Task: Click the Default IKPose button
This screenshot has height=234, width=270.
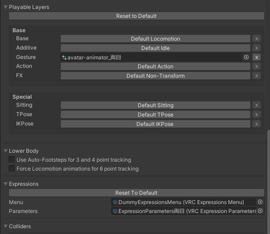Action: click(x=155, y=124)
